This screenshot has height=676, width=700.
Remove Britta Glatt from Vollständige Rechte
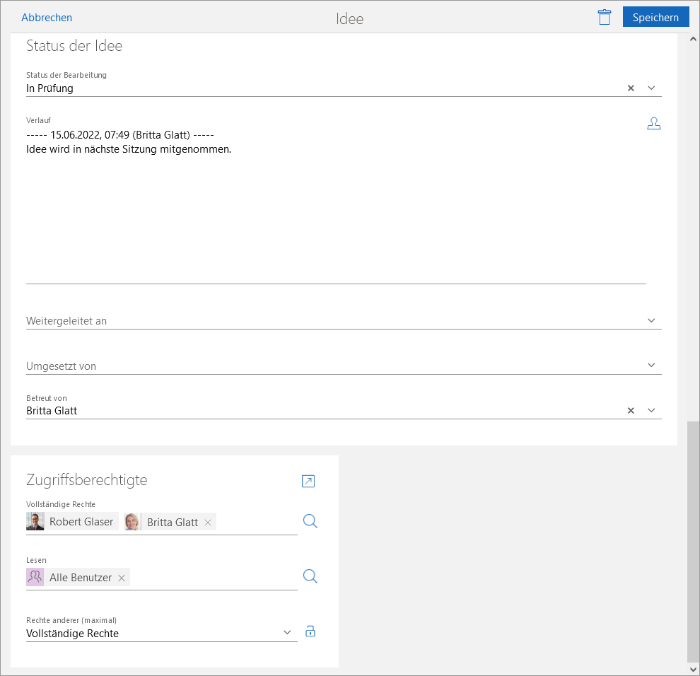(x=208, y=523)
